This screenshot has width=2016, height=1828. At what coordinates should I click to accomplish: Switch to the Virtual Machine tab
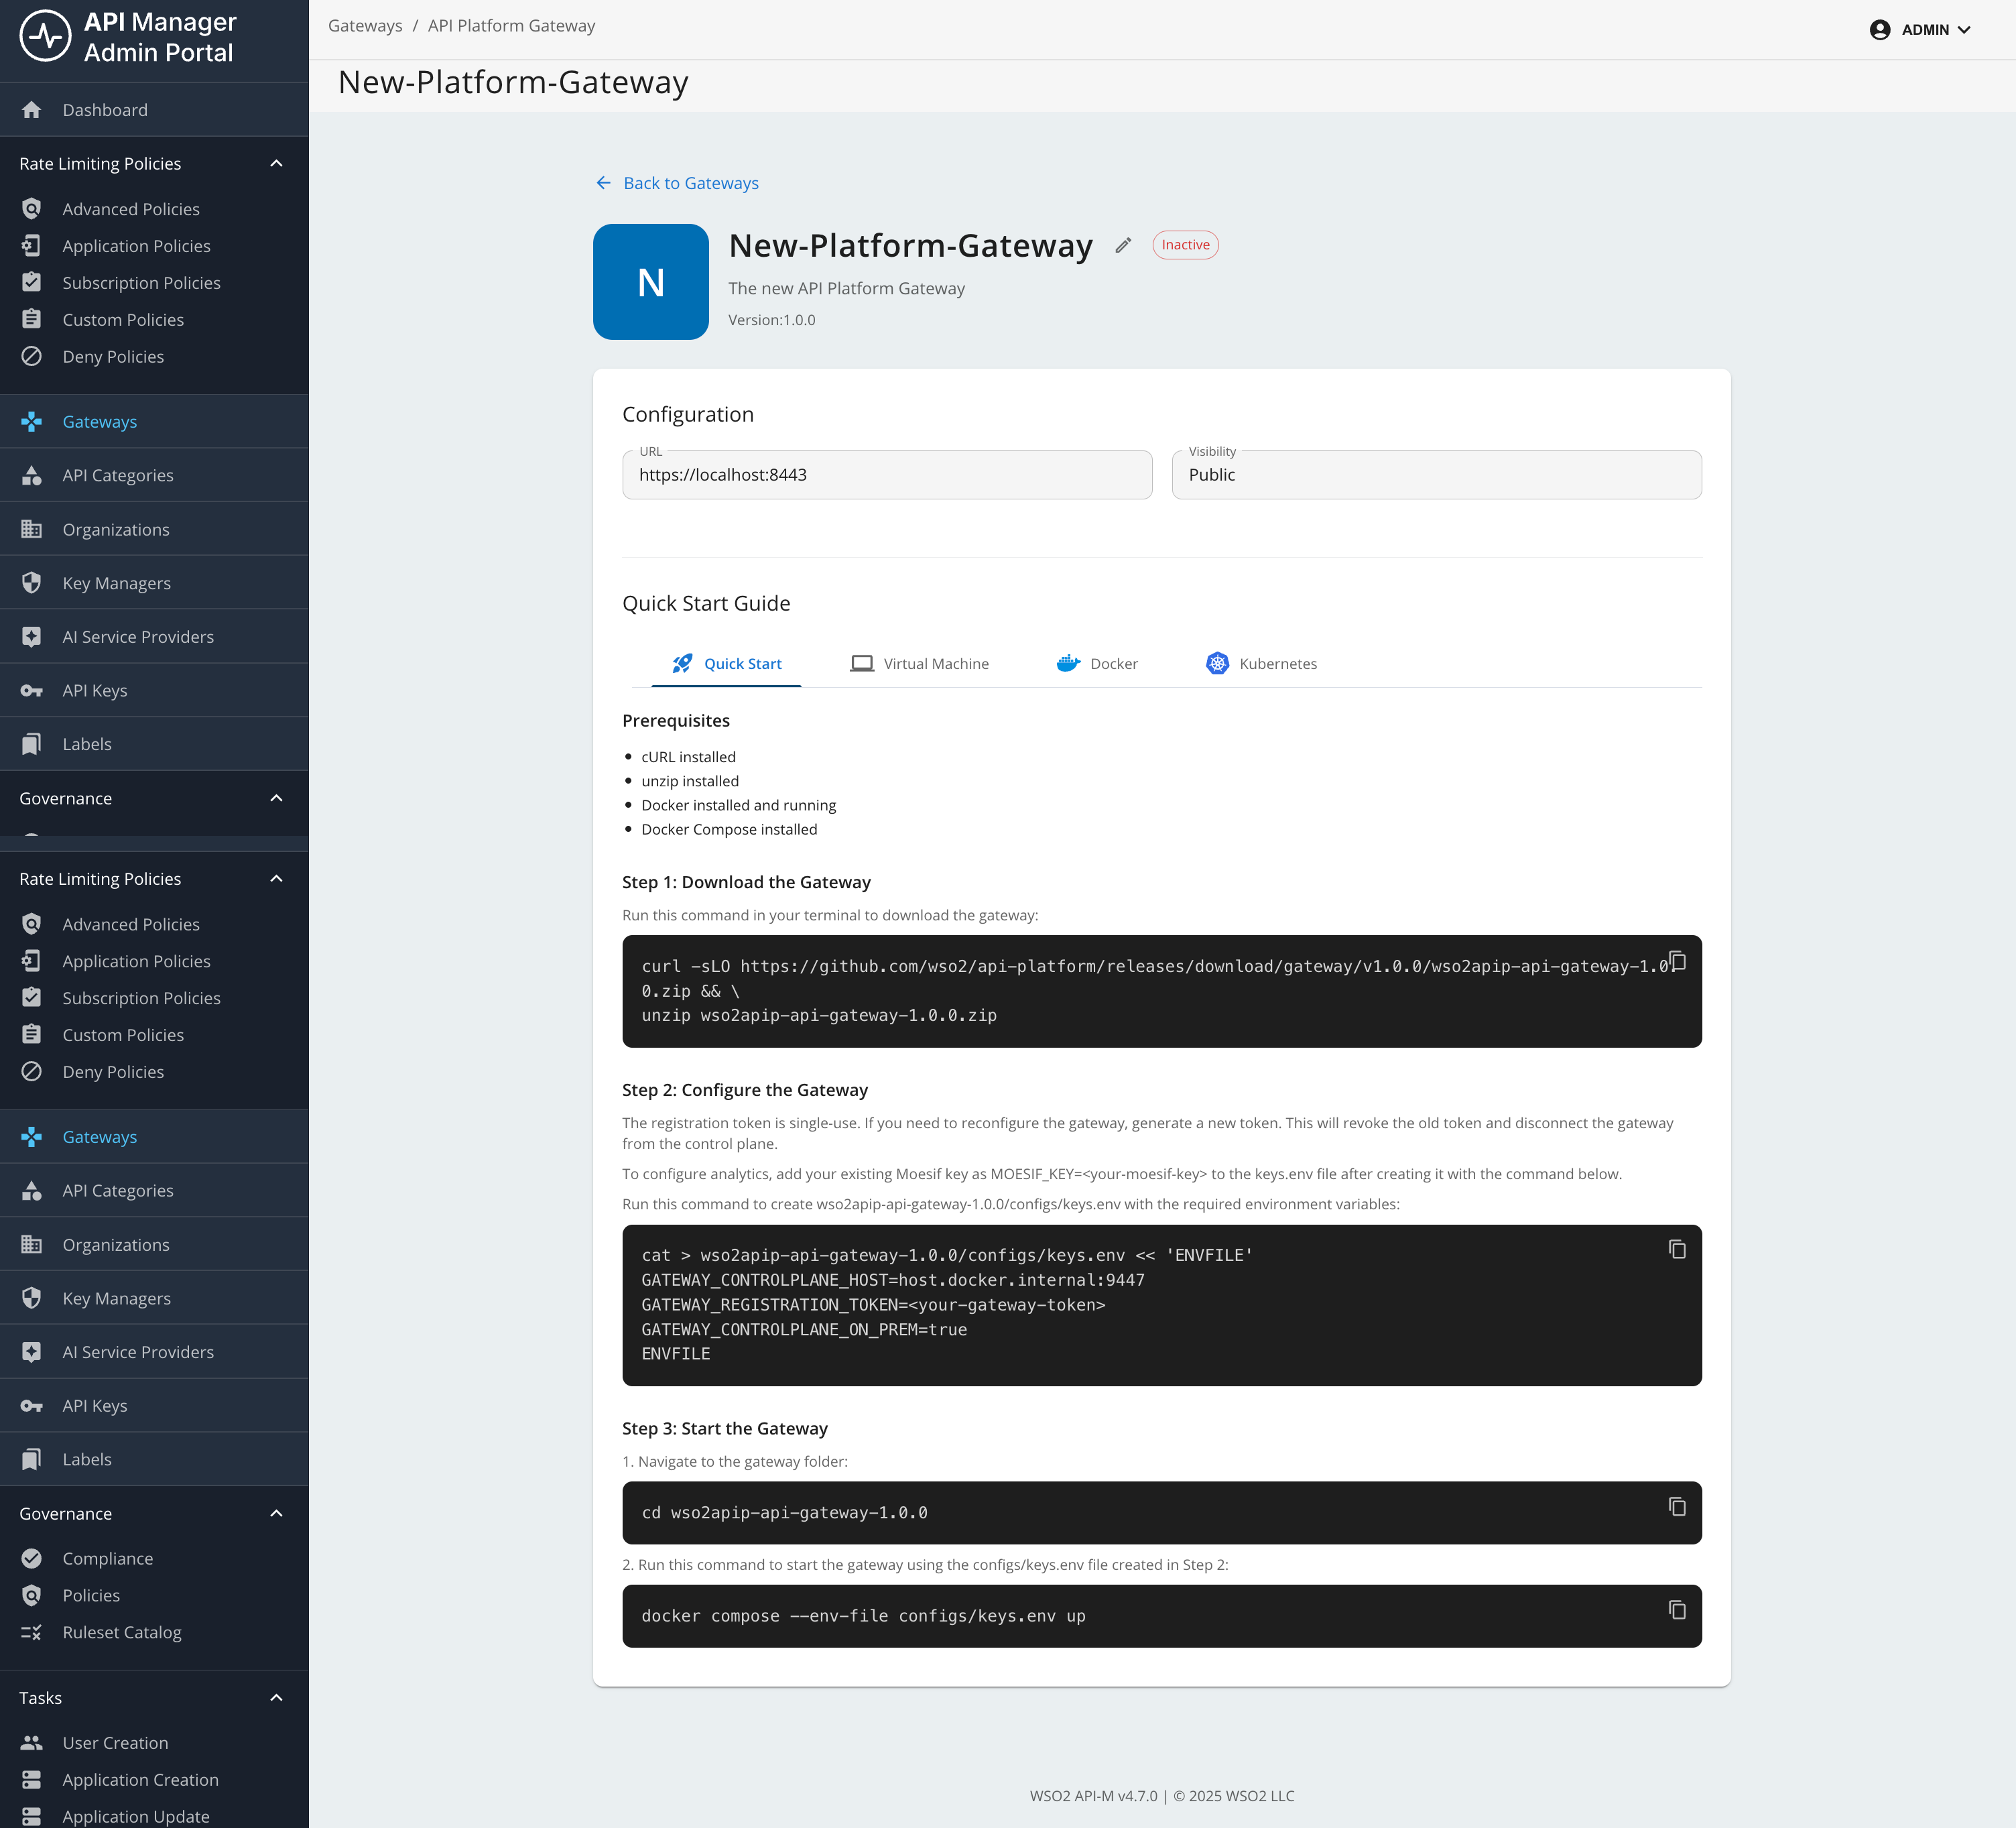(919, 663)
